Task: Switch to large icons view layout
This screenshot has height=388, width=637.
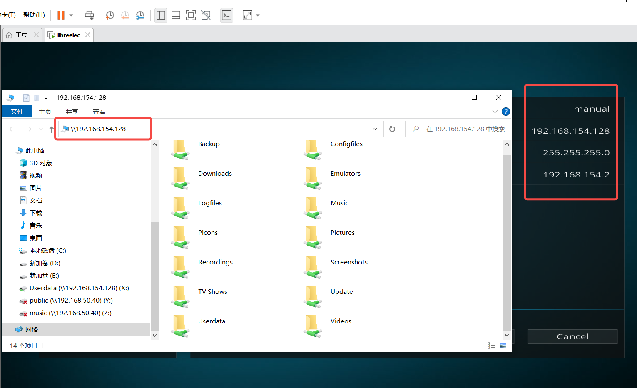Action: tap(503, 346)
